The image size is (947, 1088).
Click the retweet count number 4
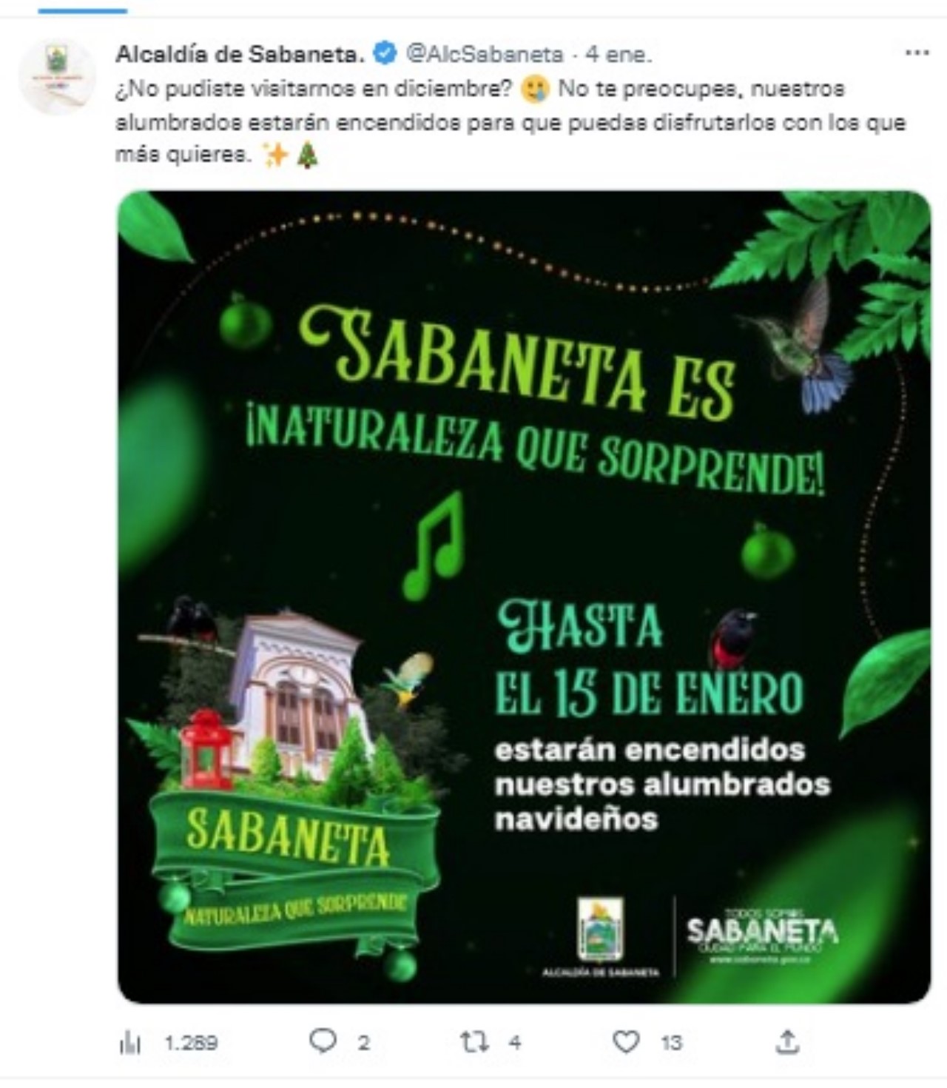click(x=515, y=1043)
